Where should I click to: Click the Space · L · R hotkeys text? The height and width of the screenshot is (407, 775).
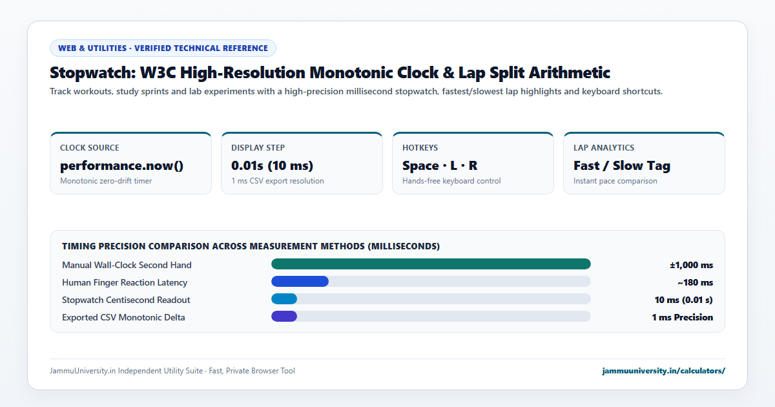[440, 165]
